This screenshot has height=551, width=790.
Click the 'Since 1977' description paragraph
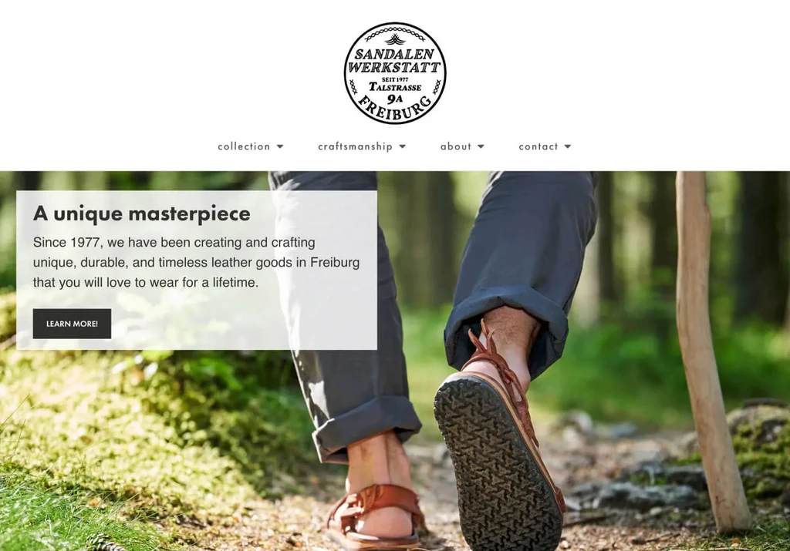click(197, 262)
